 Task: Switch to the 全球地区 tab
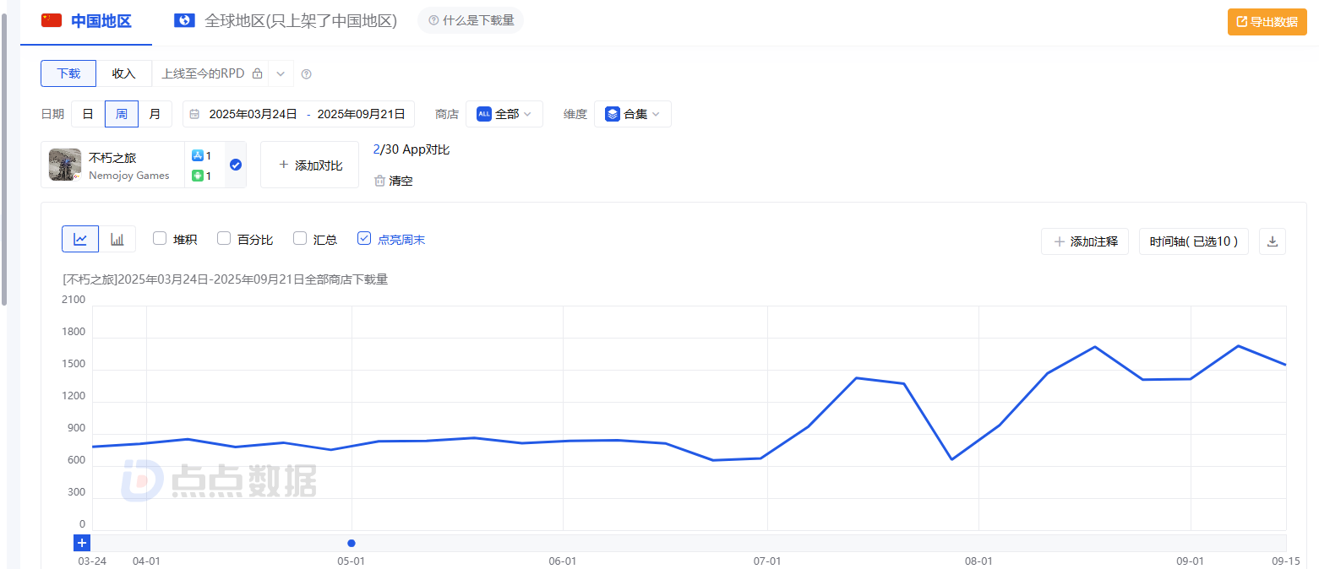tap(286, 21)
